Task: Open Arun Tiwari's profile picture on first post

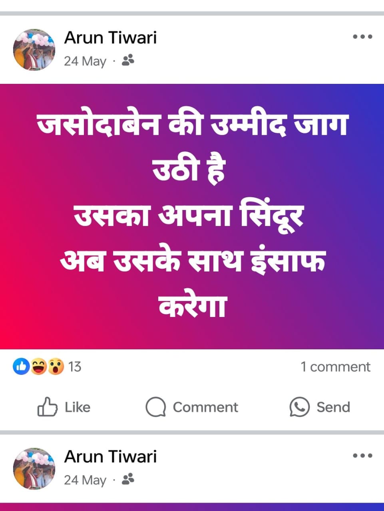Action: click(x=34, y=50)
